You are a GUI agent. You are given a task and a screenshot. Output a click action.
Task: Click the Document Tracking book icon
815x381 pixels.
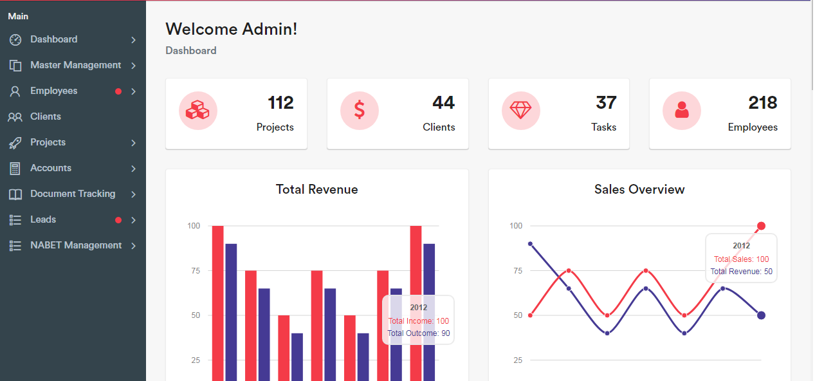[15, 194]
